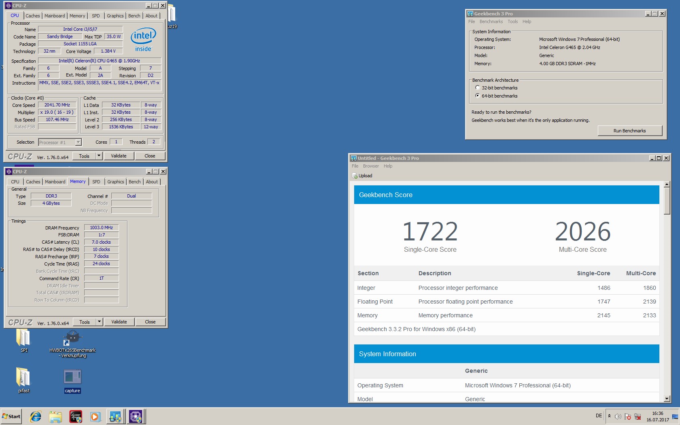The image size is (680, 425).
Task: Click scroll up arrow in Geekbench results
Action: [667, 185]
